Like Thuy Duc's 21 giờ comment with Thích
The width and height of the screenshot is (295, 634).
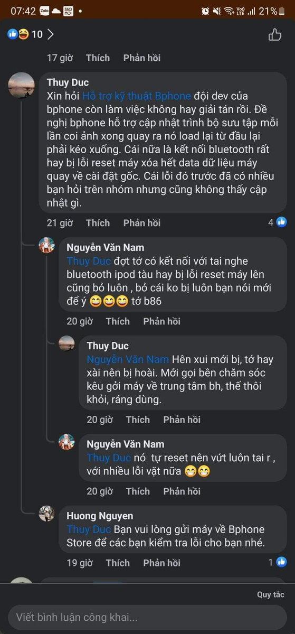pyautogui.click(x=98, y=223)
